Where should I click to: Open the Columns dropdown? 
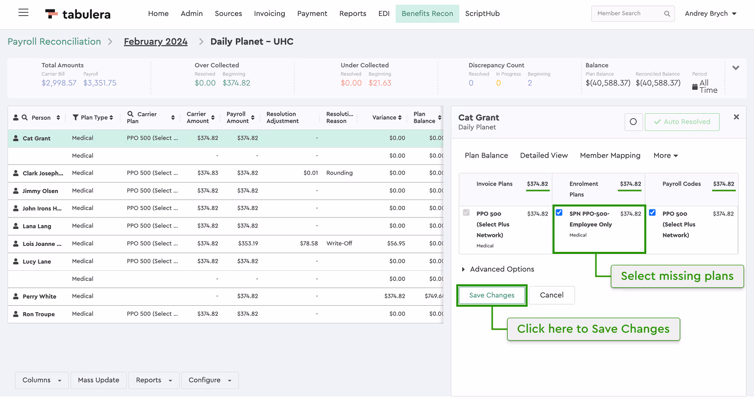point(42,380)
